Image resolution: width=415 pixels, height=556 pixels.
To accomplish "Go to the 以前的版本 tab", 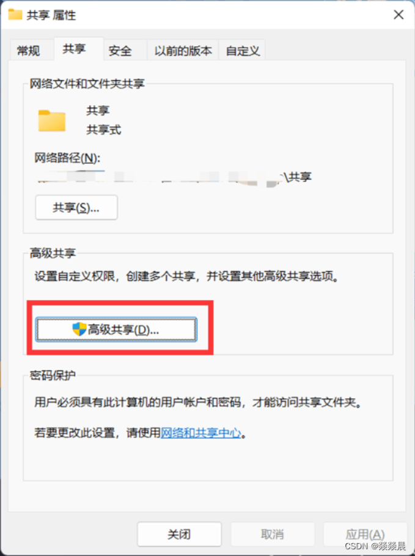I will tap(183, 51).
